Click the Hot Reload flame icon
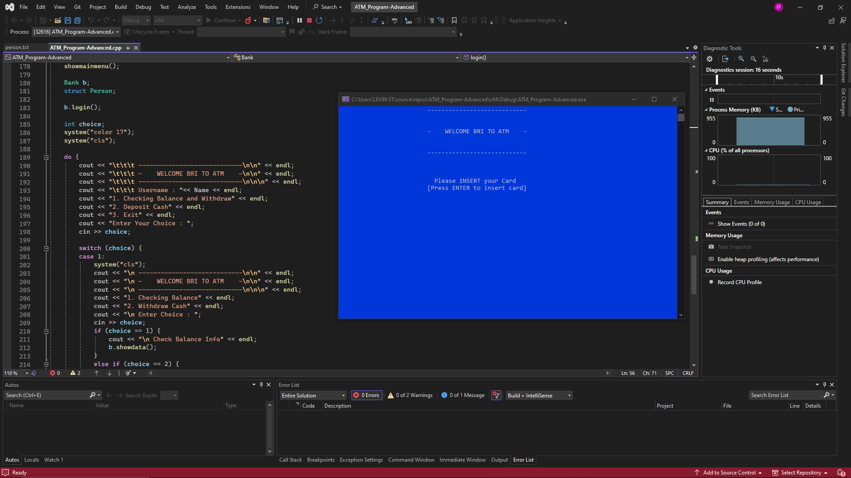 click(x=248, y=20)
